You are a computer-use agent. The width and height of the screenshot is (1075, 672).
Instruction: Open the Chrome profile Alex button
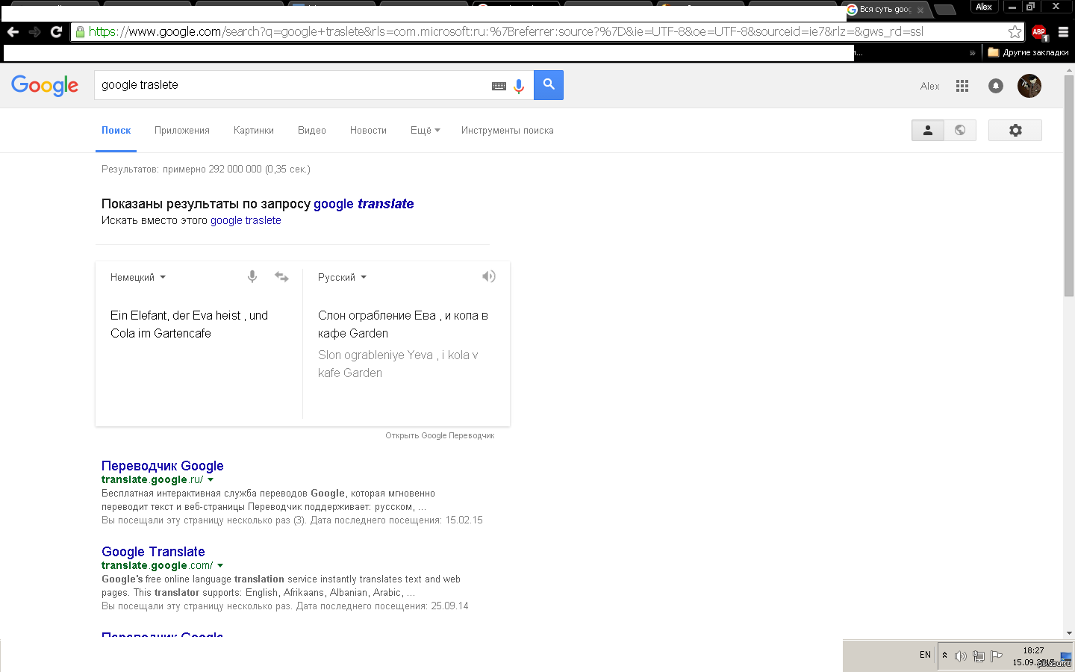984,7
